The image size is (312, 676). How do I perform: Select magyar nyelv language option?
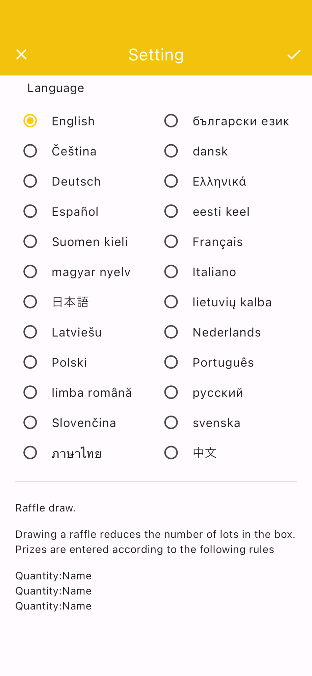(30, 272)
